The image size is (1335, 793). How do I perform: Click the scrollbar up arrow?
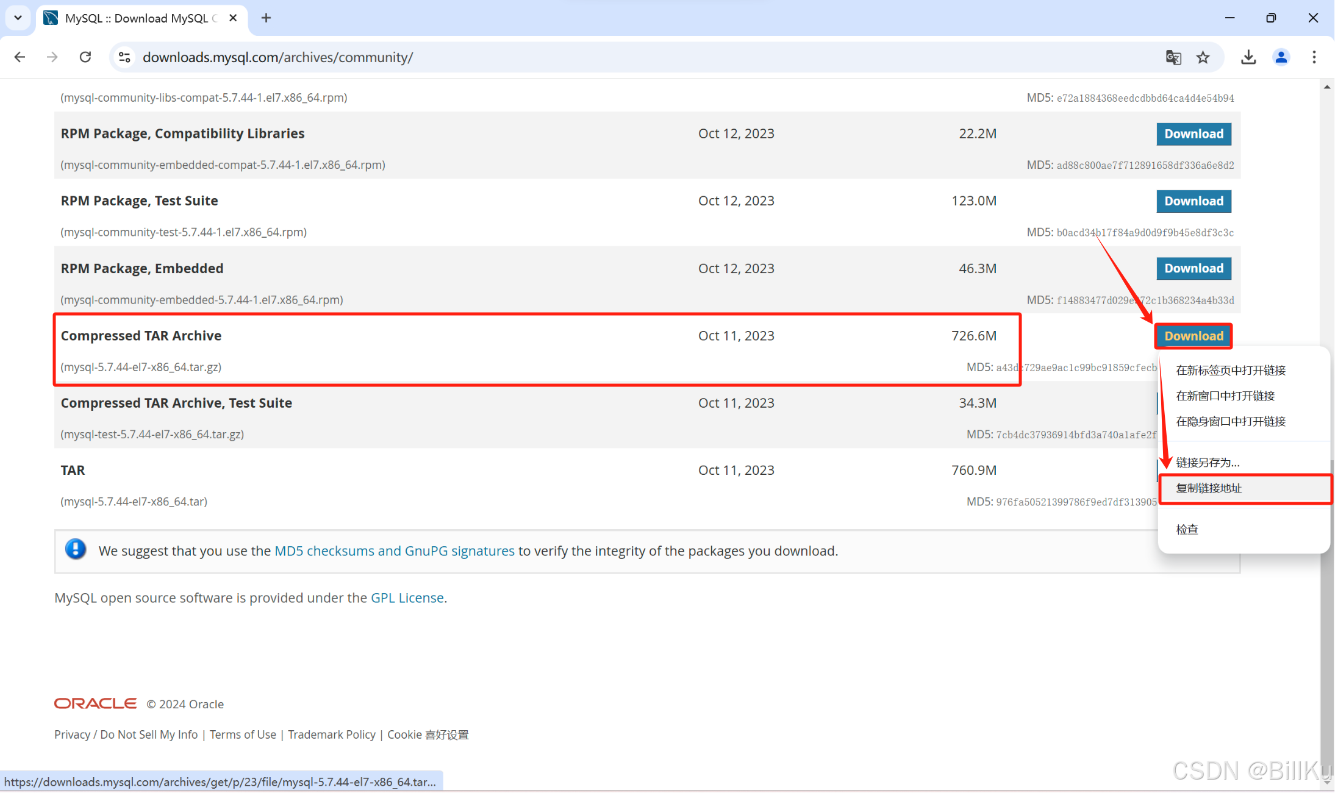coord(1326,87)
